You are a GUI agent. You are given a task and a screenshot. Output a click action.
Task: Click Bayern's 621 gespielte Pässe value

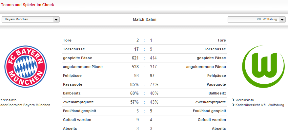tap(135, 58)
